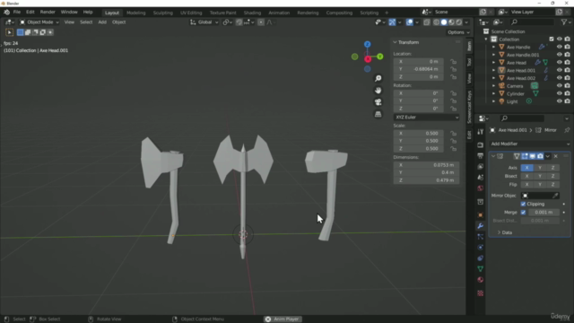Click the outliner filter funnel icon
Screen dimensions: 574x323
pyautogui.click(x=564, y=22)
